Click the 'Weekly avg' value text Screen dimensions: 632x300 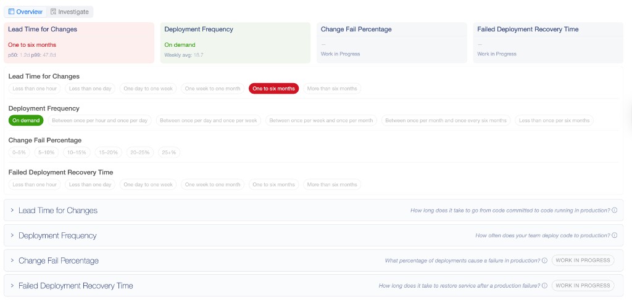tap(184, 55)
